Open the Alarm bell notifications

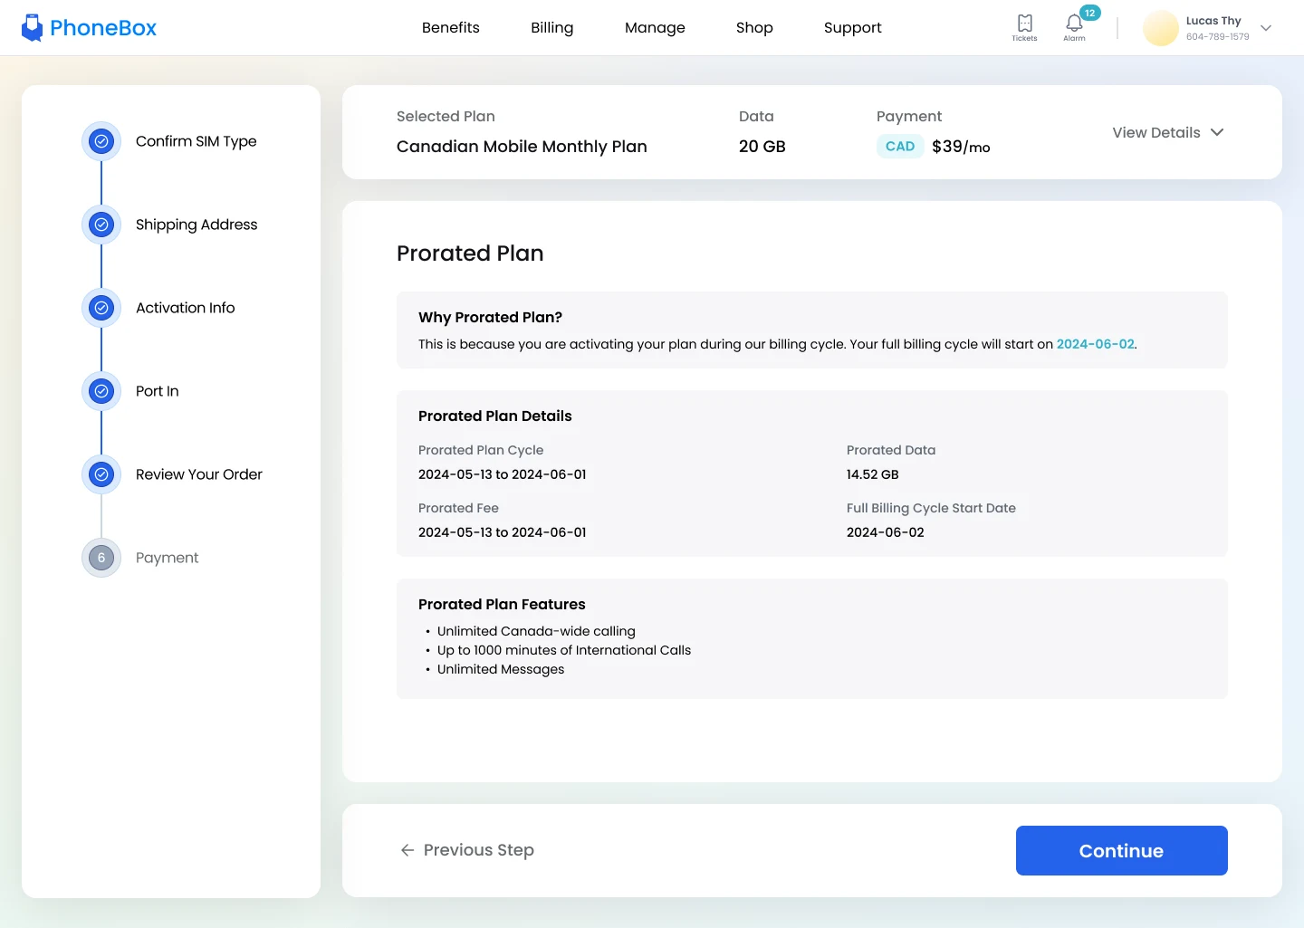tap(1074, 27)
